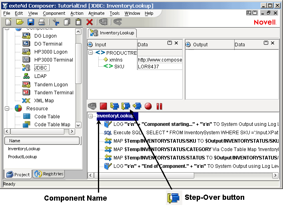Viewport: 283px width, 207px height.
Task: Select XML Map in the tree
Action: [x=44, y=101]
